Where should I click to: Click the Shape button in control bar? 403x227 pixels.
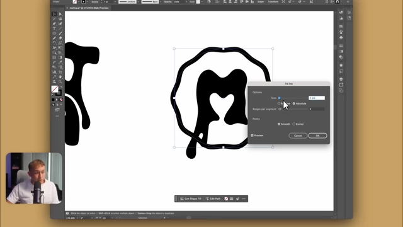[260, 2]
